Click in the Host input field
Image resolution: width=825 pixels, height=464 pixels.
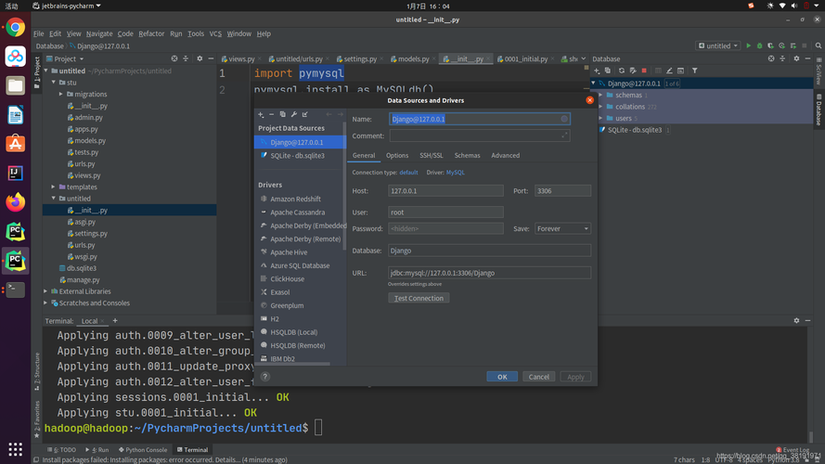445,191
